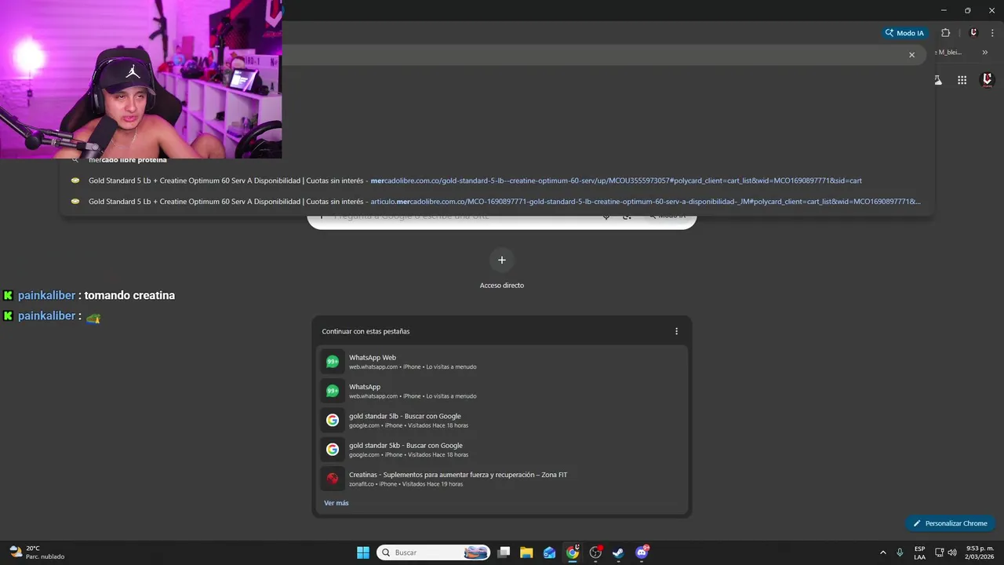
Task: Open the M_blei… bookmark
Action: pyautogui.click(x=948, y=53)
